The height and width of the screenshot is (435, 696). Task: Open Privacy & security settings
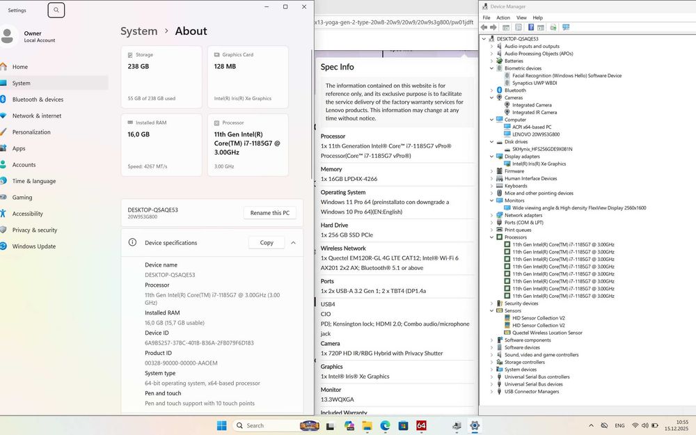[54, 230]
